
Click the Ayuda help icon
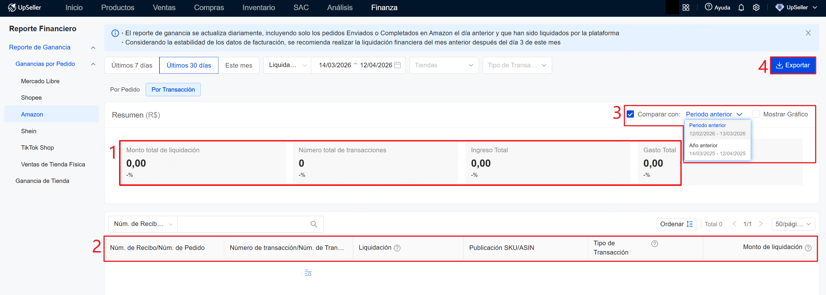pos(708,8)
